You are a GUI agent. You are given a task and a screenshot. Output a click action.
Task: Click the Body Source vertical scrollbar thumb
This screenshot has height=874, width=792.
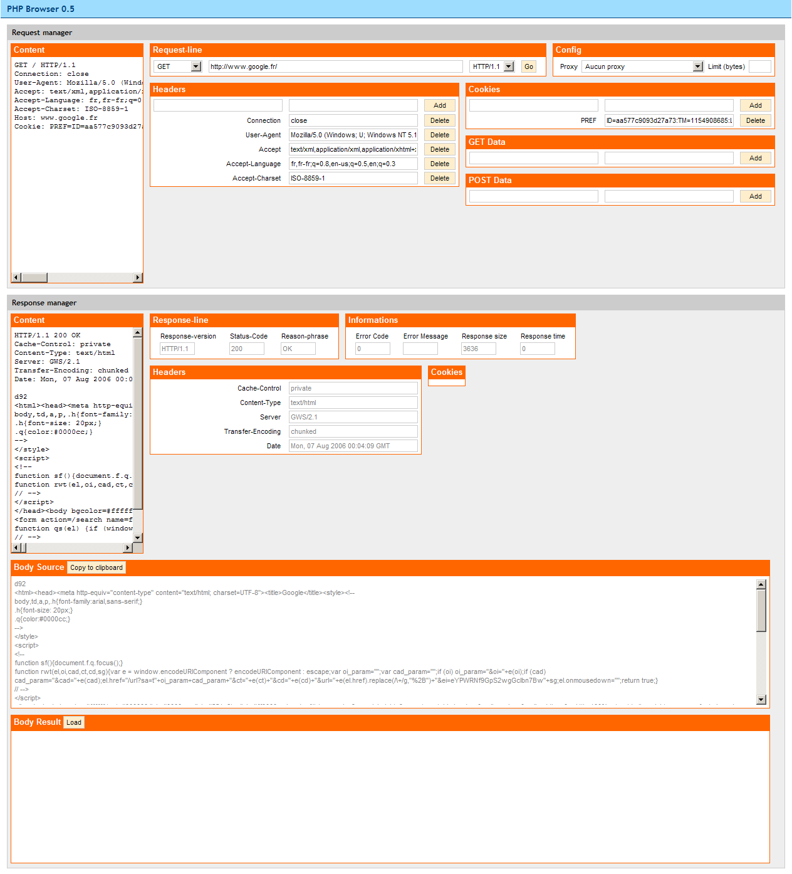pyautogui.click(x=761, y=610)
